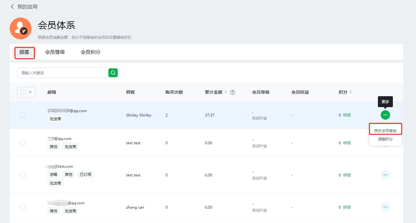Click the 购买次数 column header
This screenshot has width=416, height=223.
pyautogui.click(x=174, y=92)
